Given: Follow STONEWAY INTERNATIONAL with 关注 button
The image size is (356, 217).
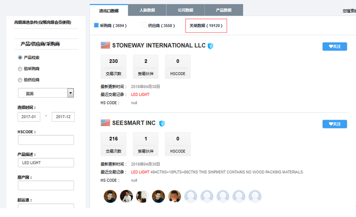Looking at the screenshot, I should [x=334, y=46].
